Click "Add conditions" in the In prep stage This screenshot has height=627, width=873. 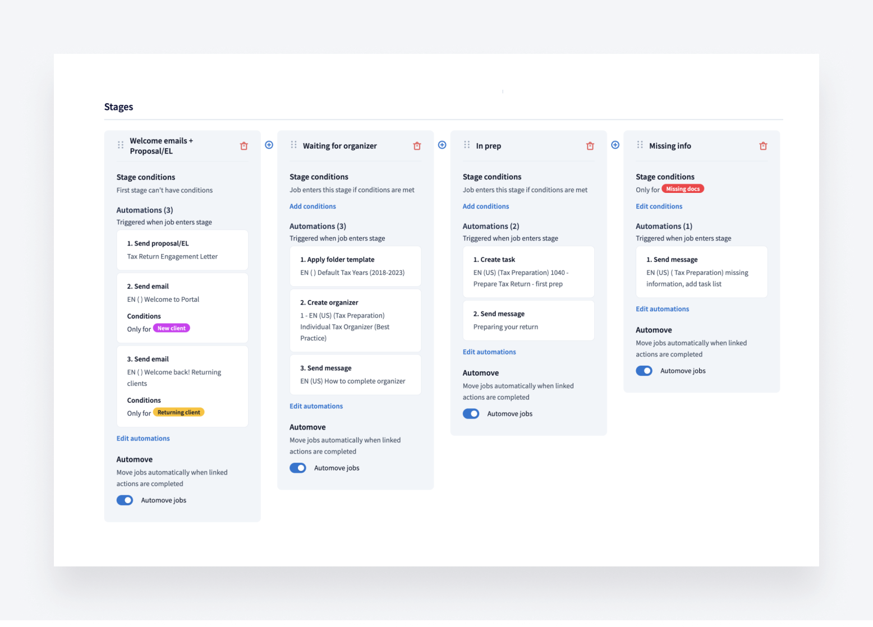tap(485, 206)
